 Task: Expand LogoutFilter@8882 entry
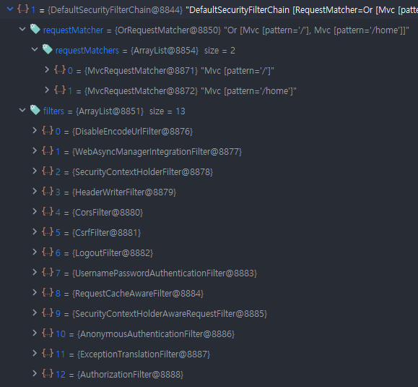click(35, 252)
